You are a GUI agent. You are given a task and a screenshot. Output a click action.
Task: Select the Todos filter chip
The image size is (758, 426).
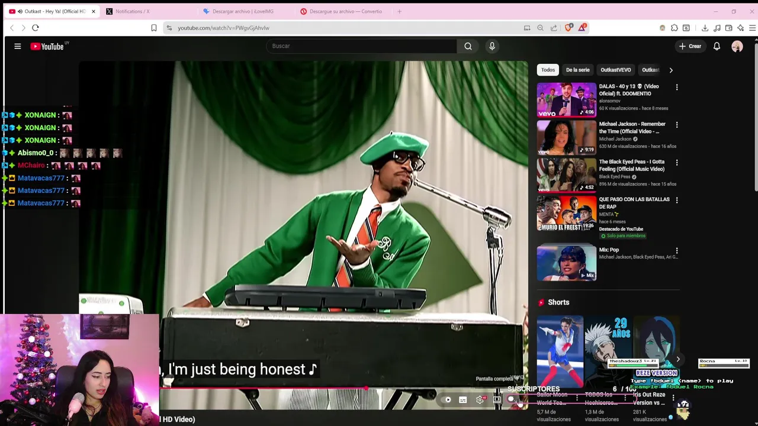pyautogui.click(x=548, y=70)
